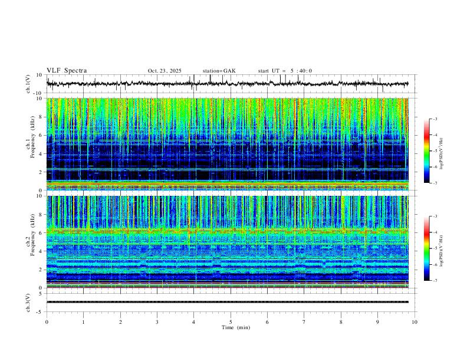Select the ch.2 "Frequency (kHz)" axis label
This screenshot has height=361, width=467.
[x=33, y=235]
